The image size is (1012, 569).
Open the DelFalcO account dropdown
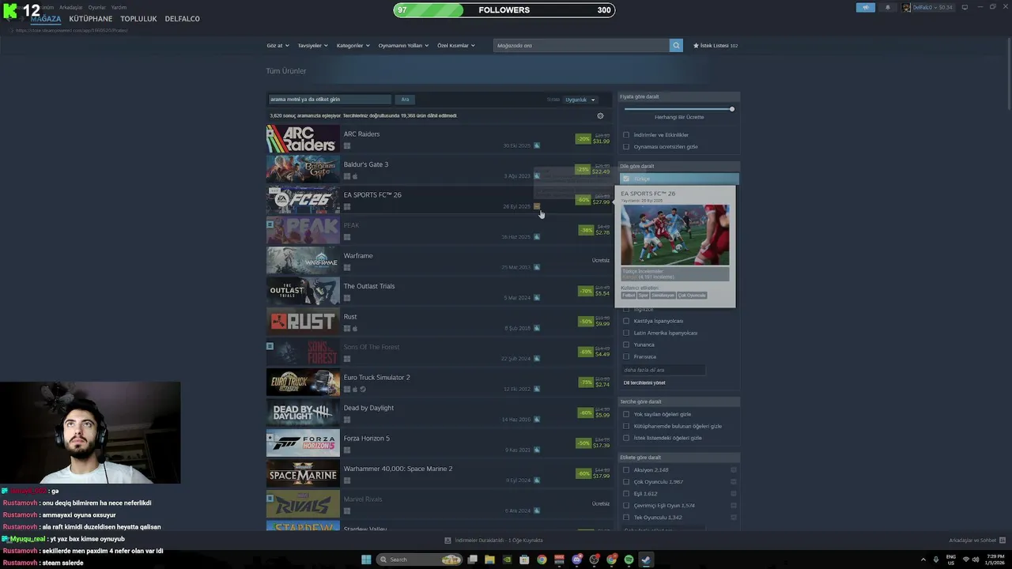click(930, 7)
